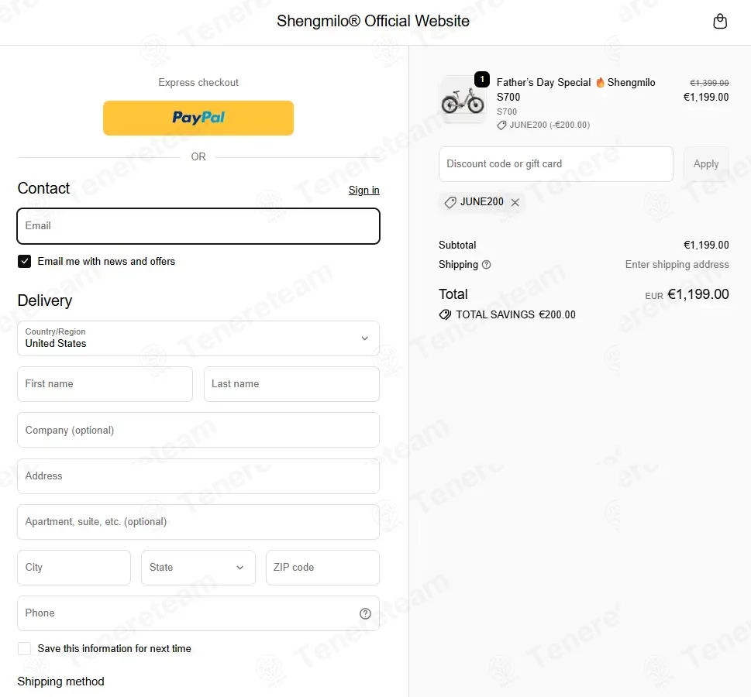Click the Discount code or gift card field
This screenshot has height=697, width=751.
(556, 164)
